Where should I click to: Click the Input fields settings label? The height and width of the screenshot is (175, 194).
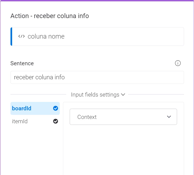coord(95,95)
